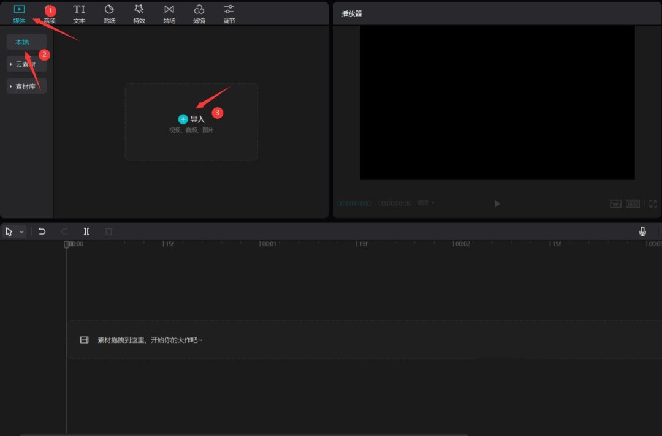Image resolution: width=662 pixels, height=436 pixels.
Task: Switch to the 媒体 (Media) tab
Action: tap(19, 13)
